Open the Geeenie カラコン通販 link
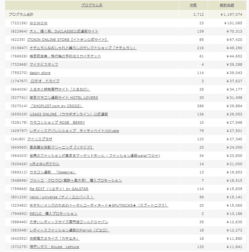Viewport: 249px width, 252px height. pos(53,172)
